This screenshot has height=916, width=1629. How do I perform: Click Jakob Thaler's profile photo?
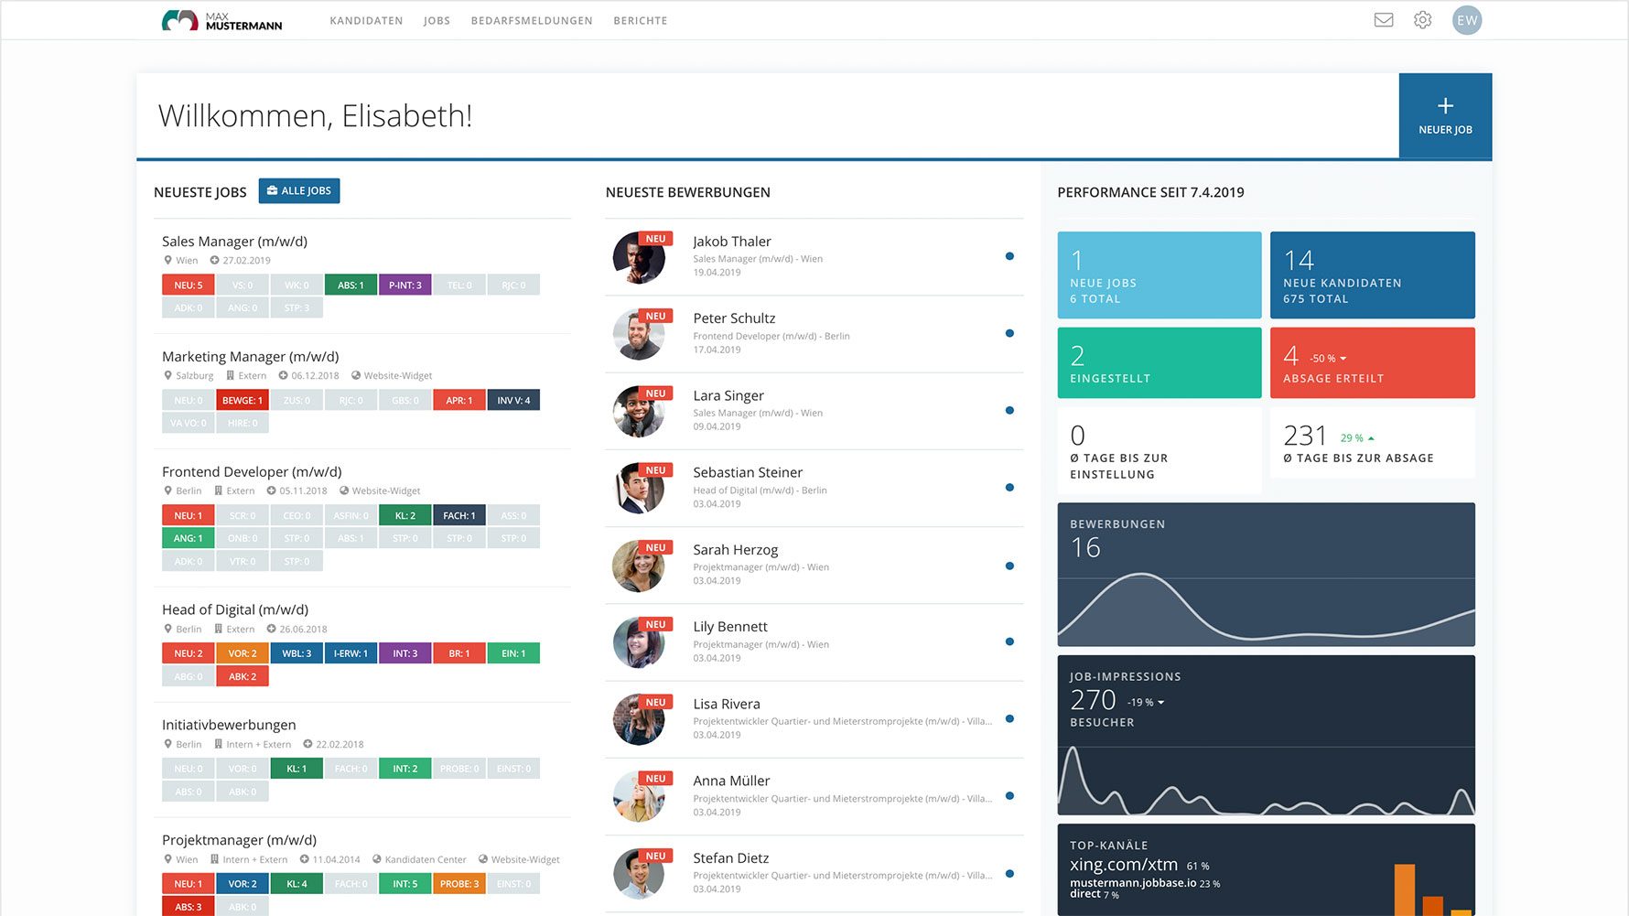click(639, 257)
